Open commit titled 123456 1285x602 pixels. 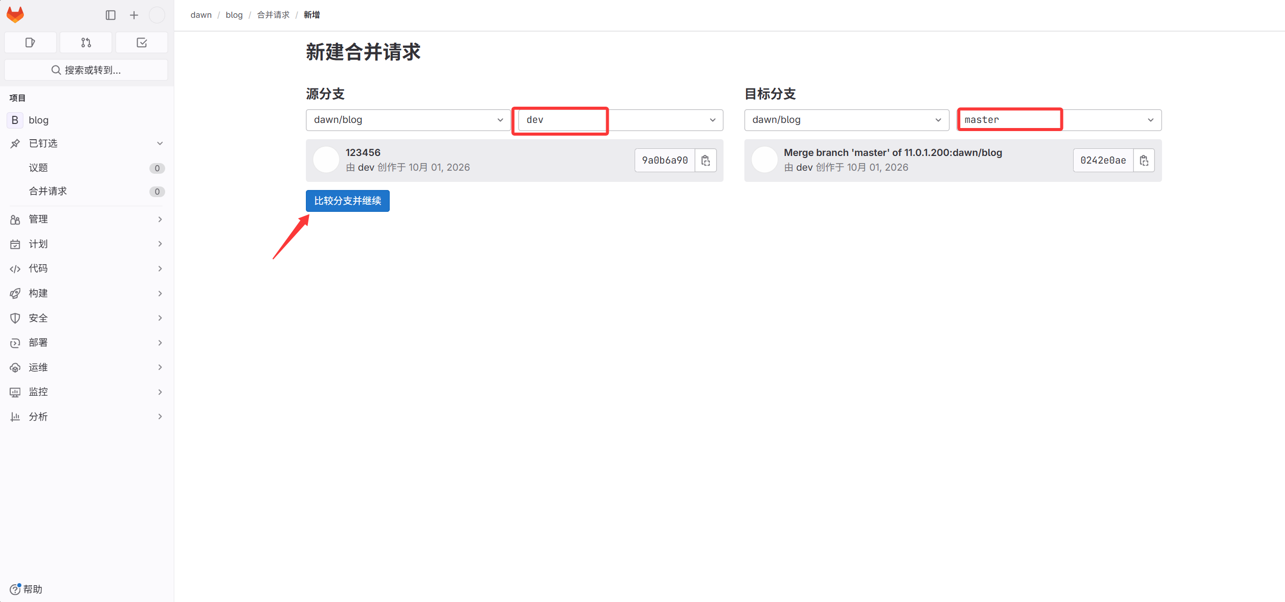363,152
